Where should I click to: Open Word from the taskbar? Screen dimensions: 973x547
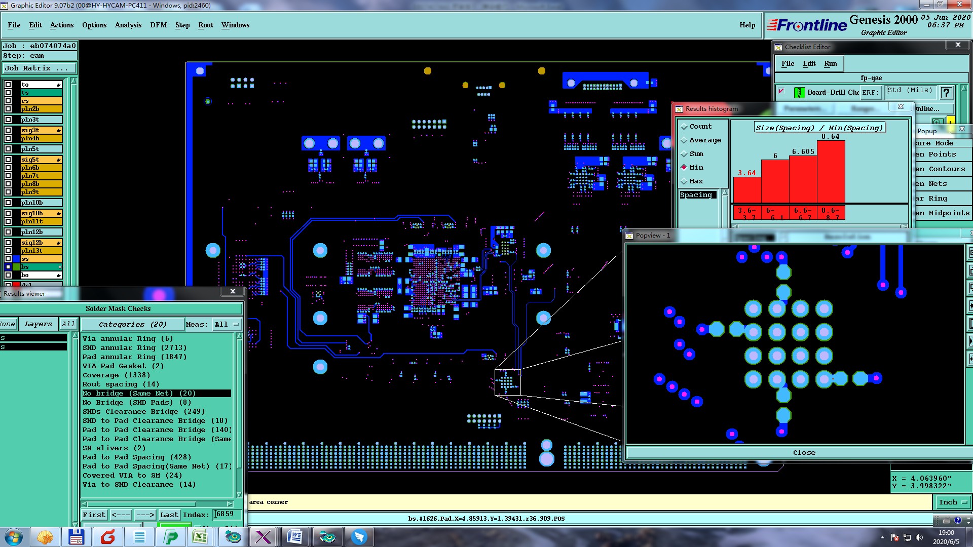tap(294, 537)
